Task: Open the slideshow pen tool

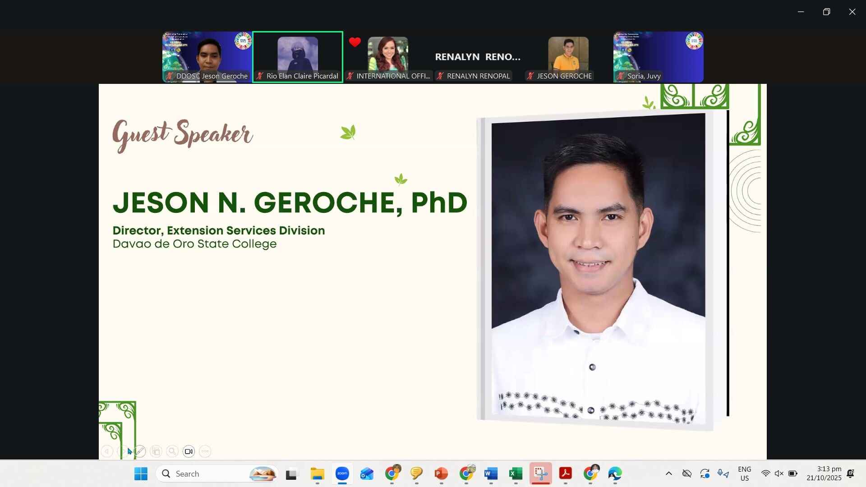Action: tap(140, 451)
